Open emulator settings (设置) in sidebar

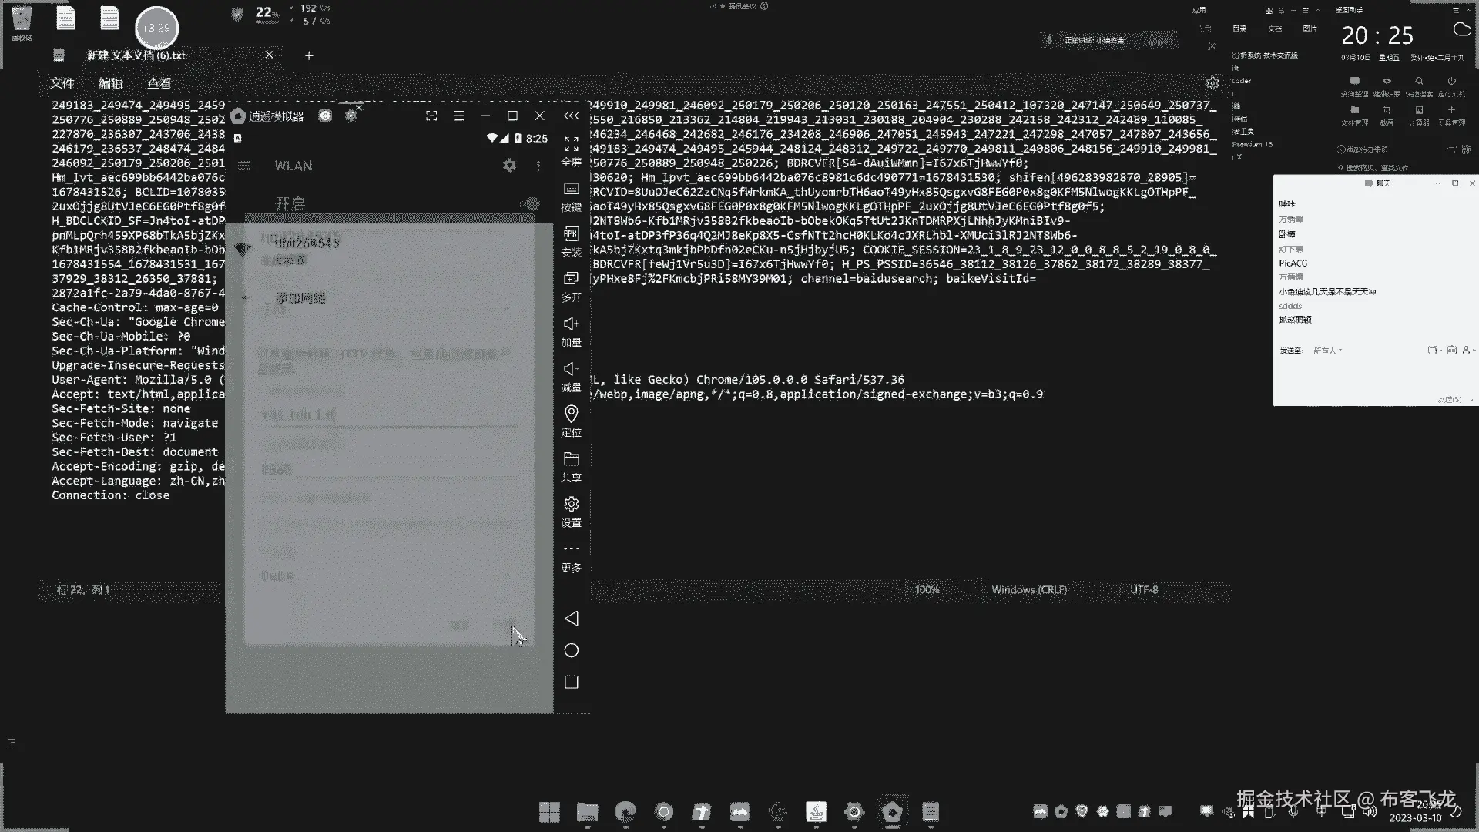tap(571, 505)
